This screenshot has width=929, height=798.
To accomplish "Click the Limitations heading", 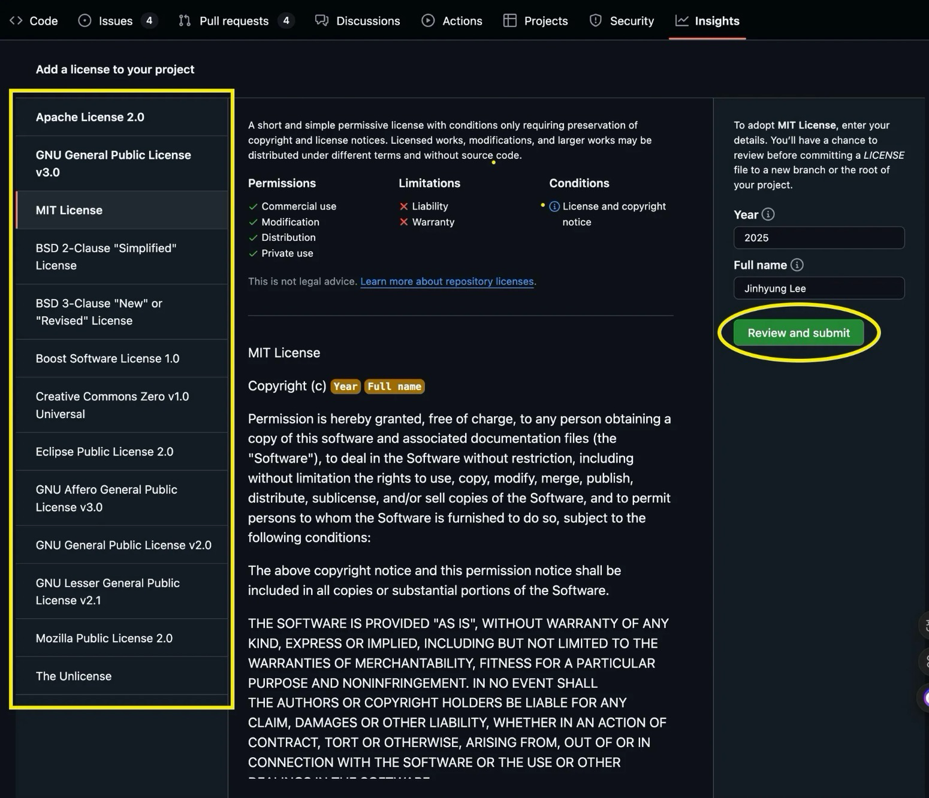I will click(x=429, y=183).
